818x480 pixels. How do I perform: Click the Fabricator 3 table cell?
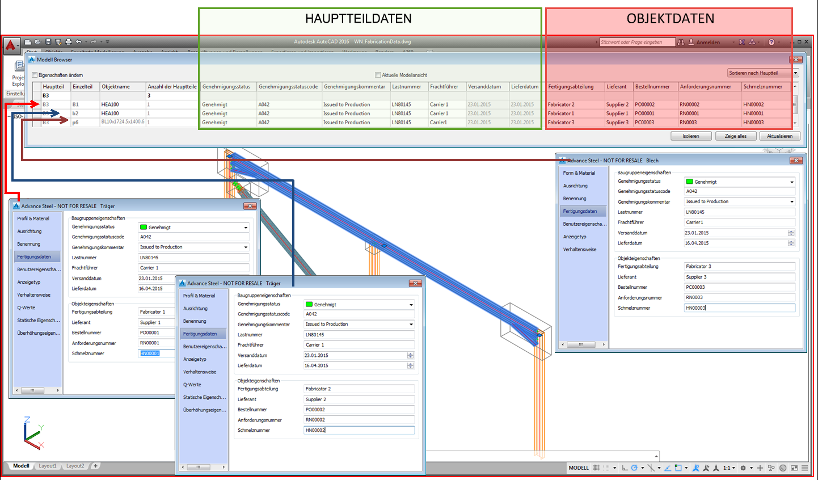[574, 123]
